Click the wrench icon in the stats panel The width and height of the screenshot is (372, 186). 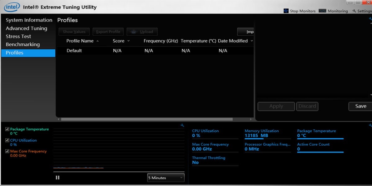click(370, 125)
